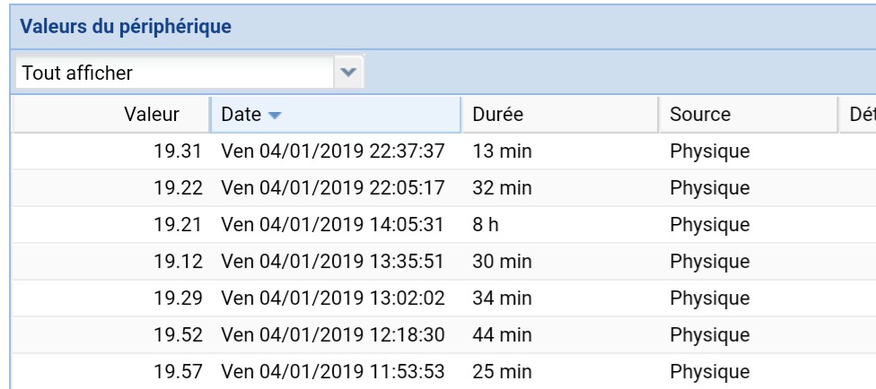
Task: Open the Tout afficher dropdown arrow
Action: pyautogui.click(x=349, y=73)
